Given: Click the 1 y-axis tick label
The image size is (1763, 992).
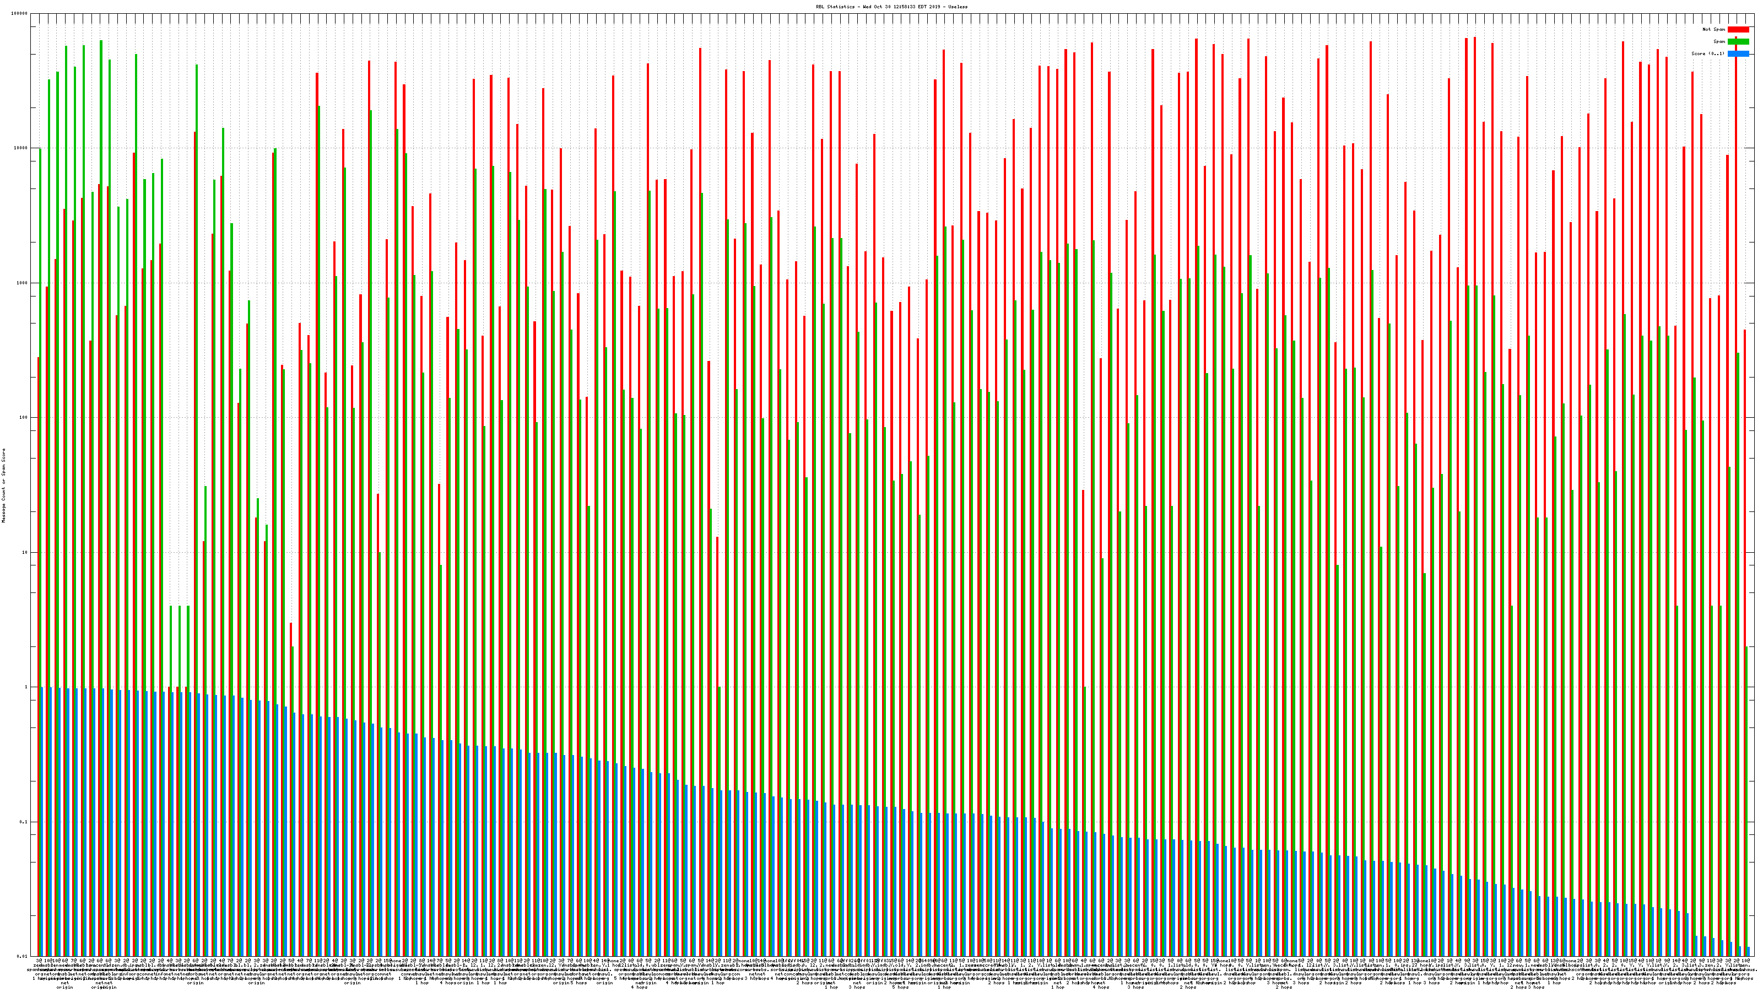Looking at the screenshot, I should pyautogui.click(x=26, y=687).
